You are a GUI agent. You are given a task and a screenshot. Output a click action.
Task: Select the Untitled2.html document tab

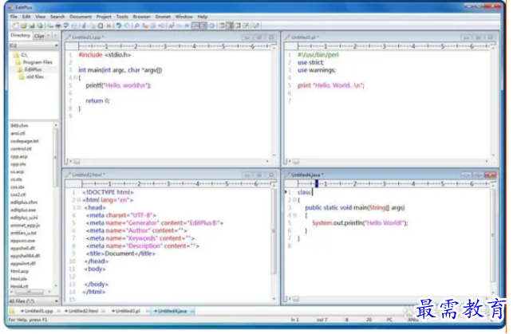(x=83, y=311)
